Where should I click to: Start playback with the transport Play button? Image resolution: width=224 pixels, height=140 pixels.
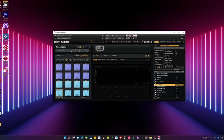[x=127, y=36]
